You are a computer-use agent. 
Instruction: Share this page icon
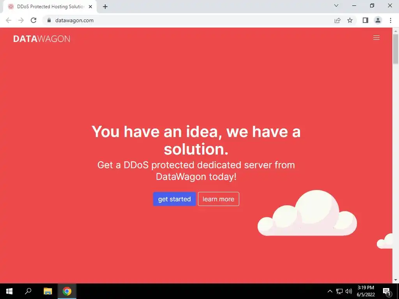click(x=337, y=20)
